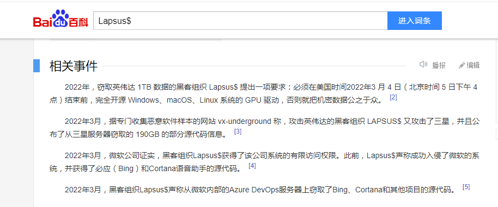Viewport: 498px width, 207px height.
Task: Click the 编辑 link
Action: coord(473,66)
